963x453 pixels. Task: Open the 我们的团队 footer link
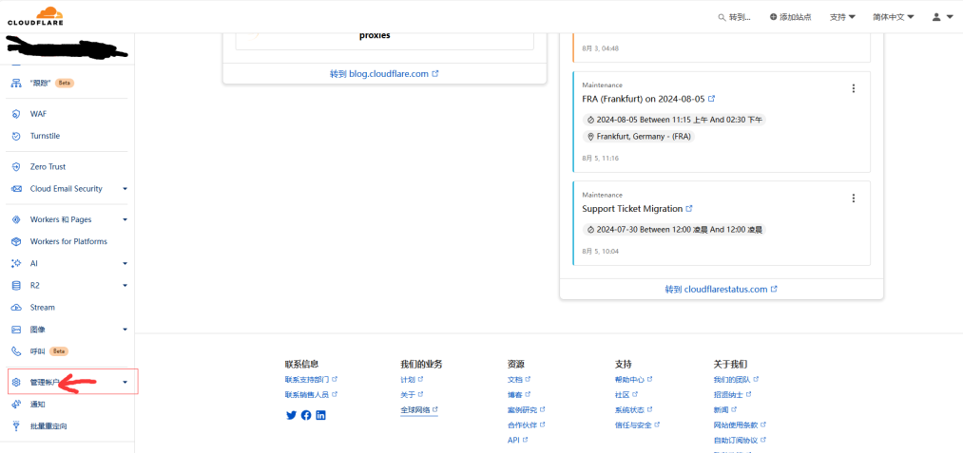737,379
